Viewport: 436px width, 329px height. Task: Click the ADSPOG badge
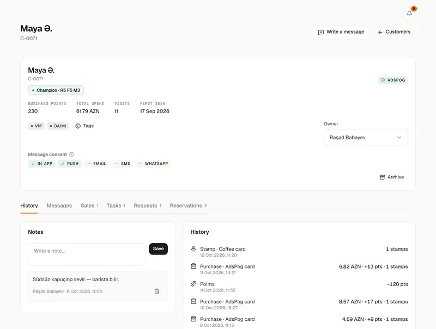tap(393, 80)
